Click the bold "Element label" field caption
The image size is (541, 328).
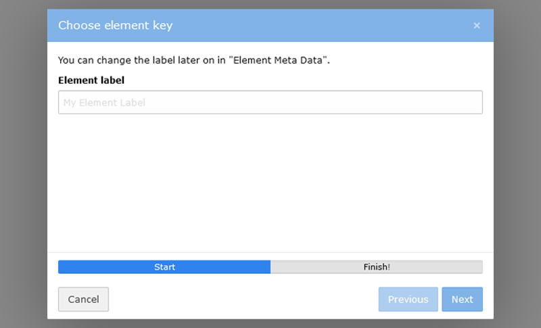pos(91,80)
